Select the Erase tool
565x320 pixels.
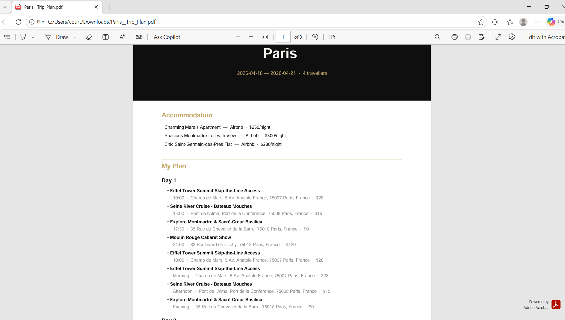click(x=89, y=37)
